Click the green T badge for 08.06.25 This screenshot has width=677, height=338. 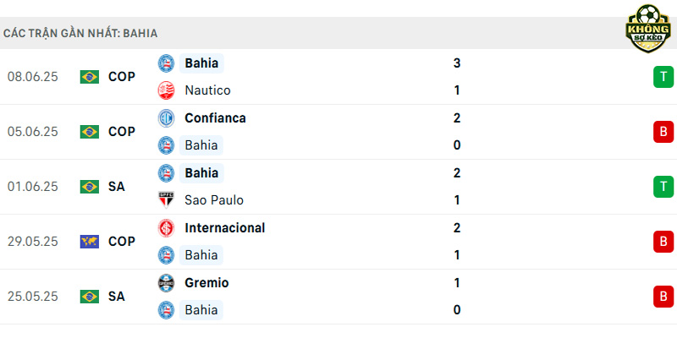[x=663, y=77]
